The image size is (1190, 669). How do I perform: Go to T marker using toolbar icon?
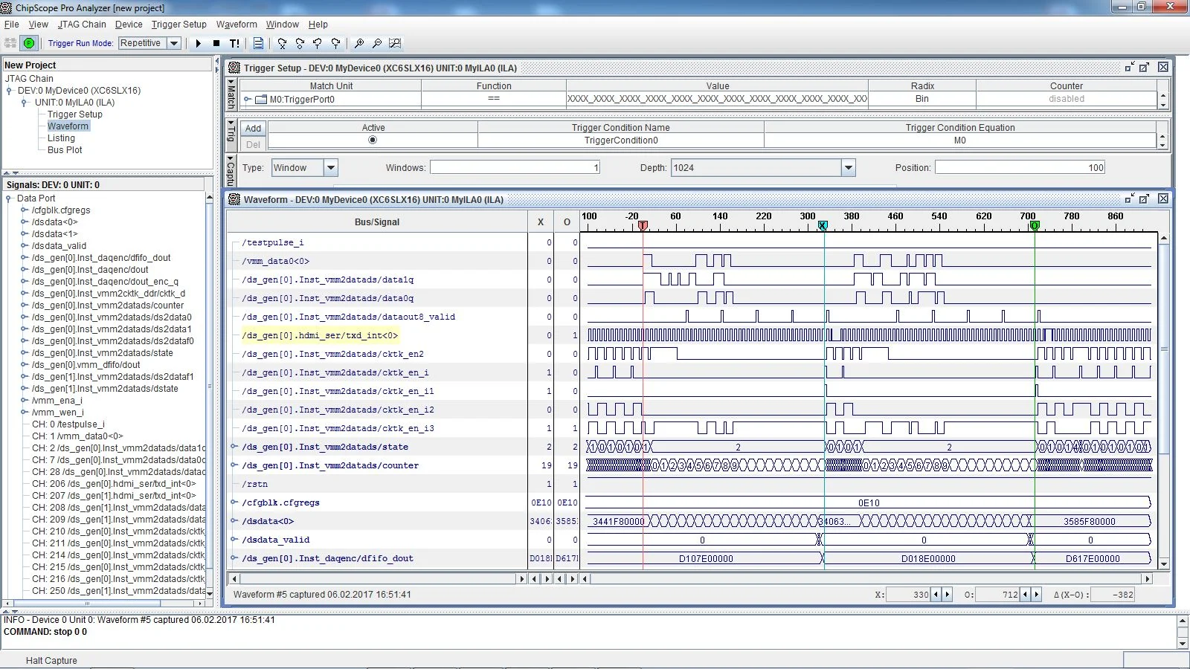318,44
